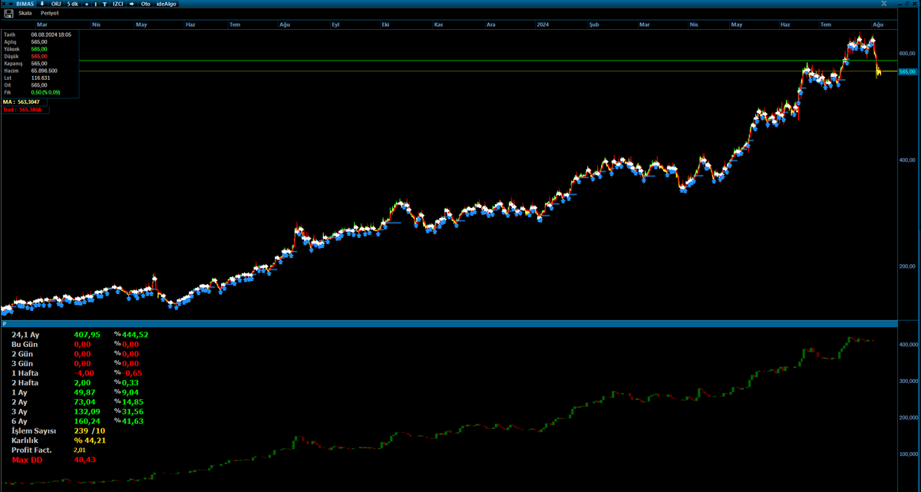
Task: Click the 2024 label on time axis
Action: click(543, 25)
